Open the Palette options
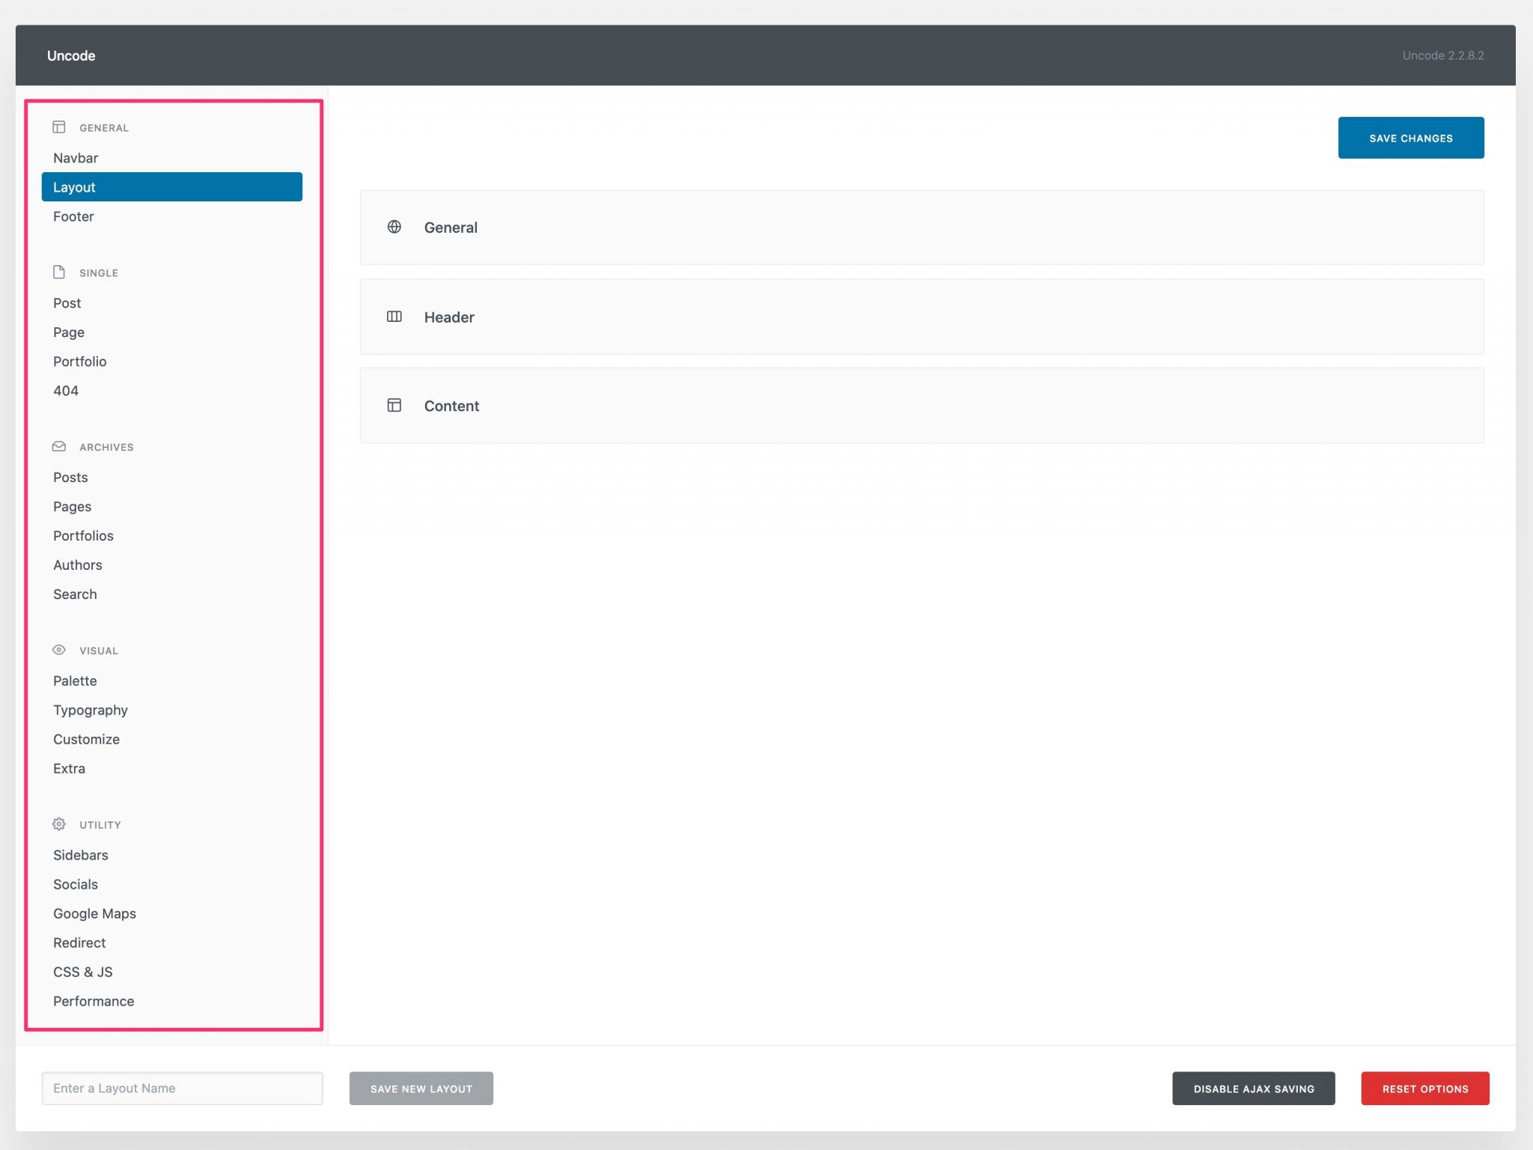This screenshot has height=1150, width=1533. (x=75, y=681)
